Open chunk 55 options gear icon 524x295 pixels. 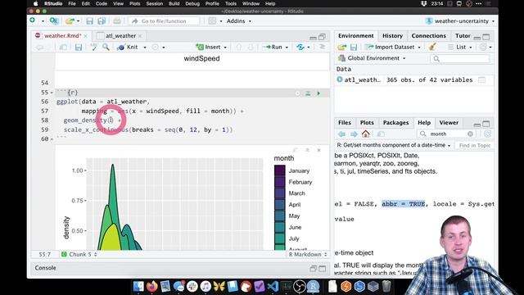pyautogui.click(x=297, y=93)
